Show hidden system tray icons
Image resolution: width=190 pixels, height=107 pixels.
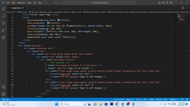point(161,104)
